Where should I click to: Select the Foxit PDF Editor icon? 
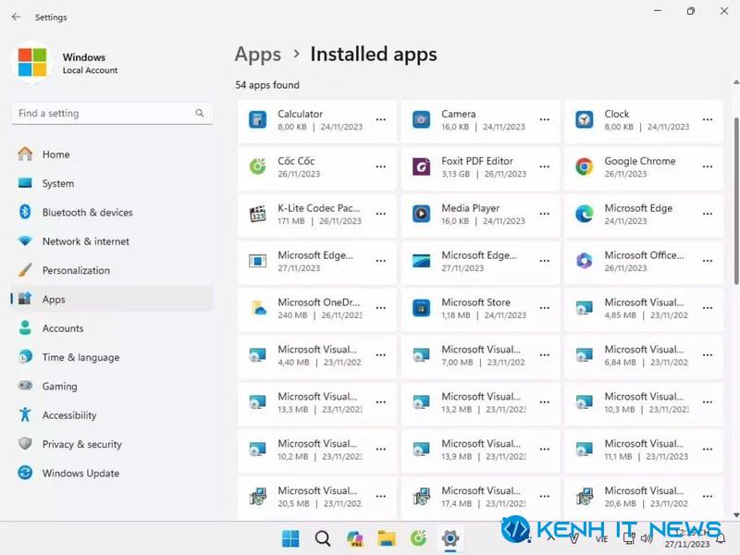pyautogui.click(x=421, y=166)
